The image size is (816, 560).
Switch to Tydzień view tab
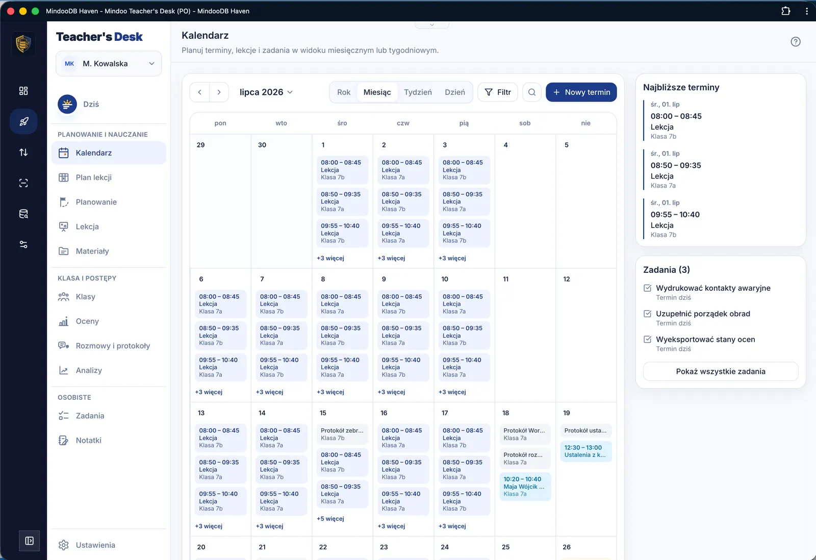coord(418,92)
